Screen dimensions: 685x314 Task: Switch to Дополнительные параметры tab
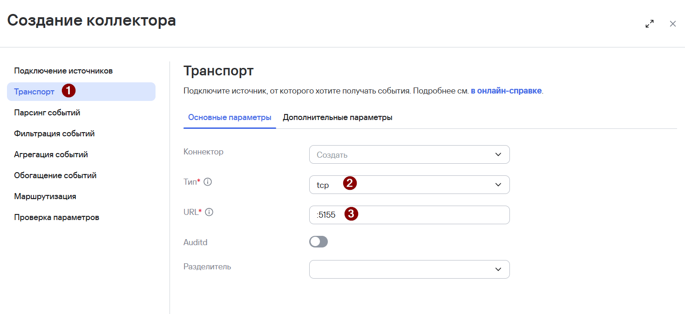tap(337, 118)
